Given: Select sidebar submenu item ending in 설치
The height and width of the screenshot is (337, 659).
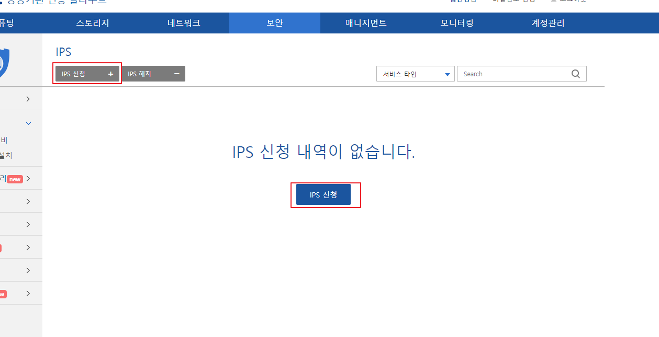Looking at the screenshot, I should click(6, 155).
